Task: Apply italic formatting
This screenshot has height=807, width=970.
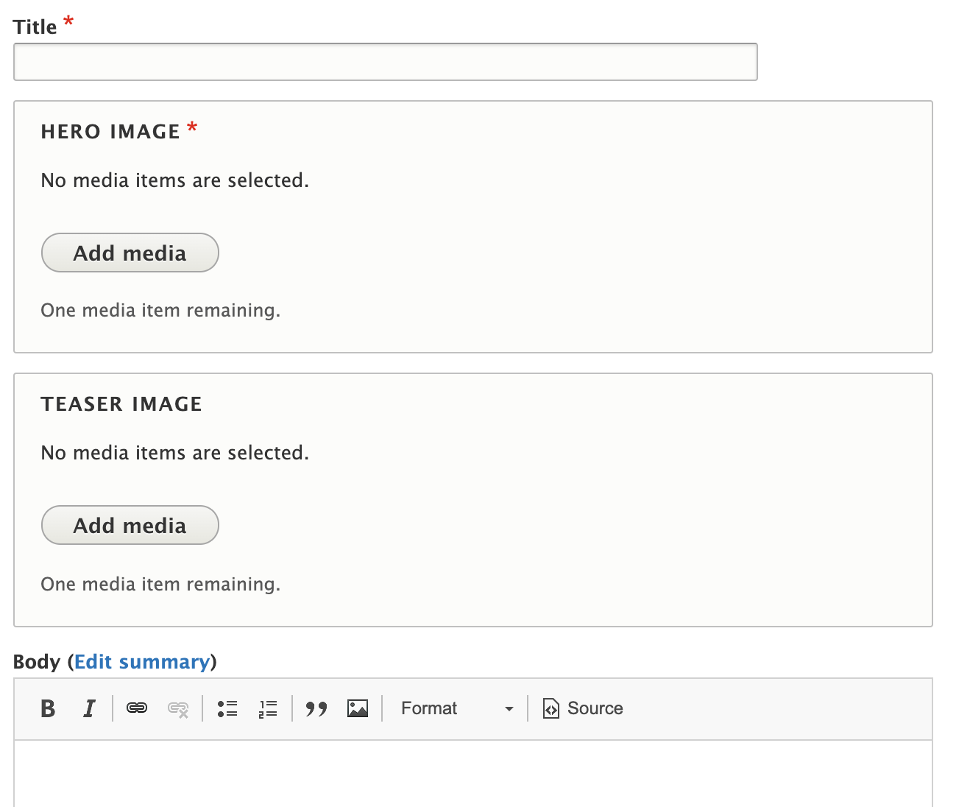Action: click(x=89, y=708)
